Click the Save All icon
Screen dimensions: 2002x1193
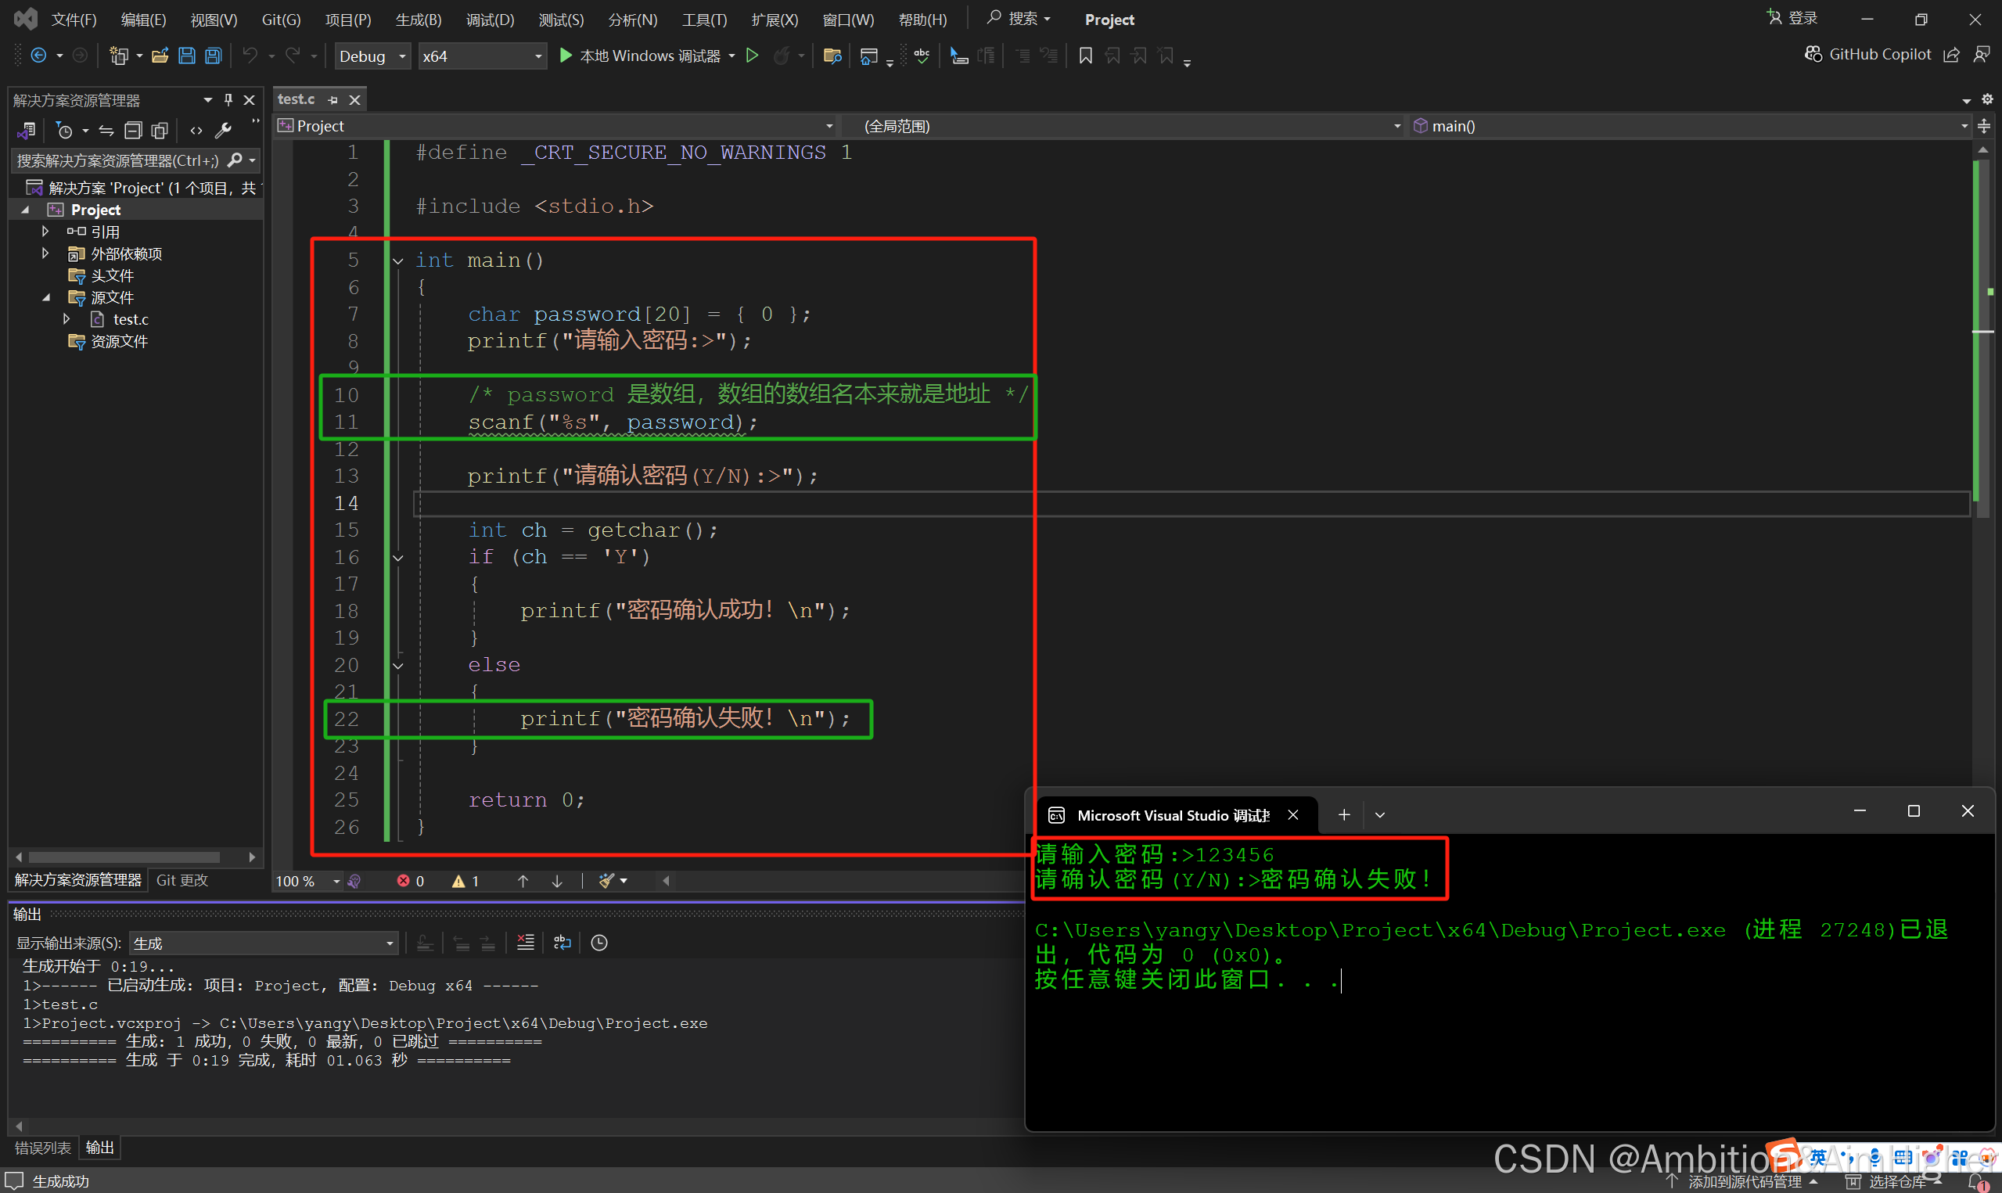(x=213, y=56)
